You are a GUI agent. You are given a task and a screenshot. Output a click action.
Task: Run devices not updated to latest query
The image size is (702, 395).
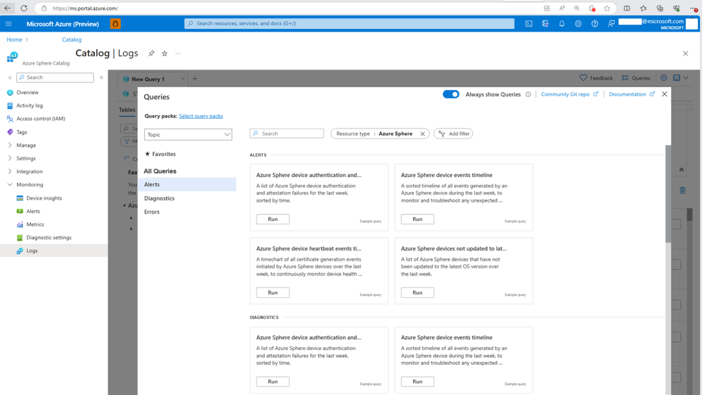[417, 292]
